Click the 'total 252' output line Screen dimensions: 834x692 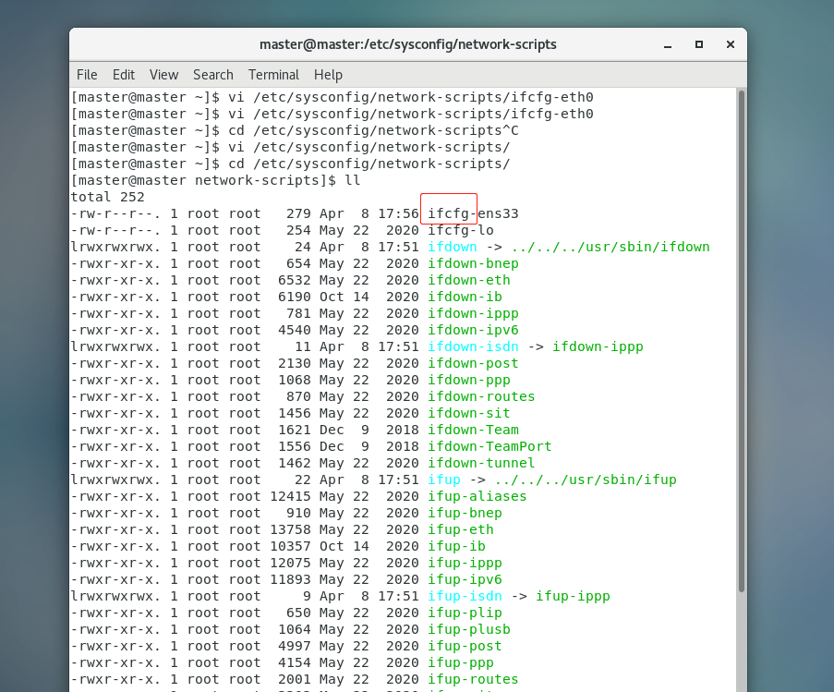point(108,198)
